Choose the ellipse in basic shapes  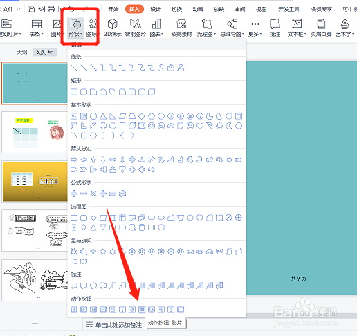(x=93, y=116)
